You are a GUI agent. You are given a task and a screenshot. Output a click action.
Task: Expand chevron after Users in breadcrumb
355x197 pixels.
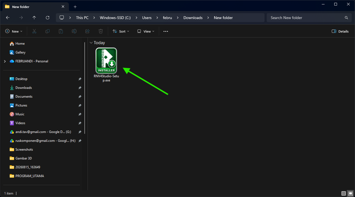tap(157, 18)
